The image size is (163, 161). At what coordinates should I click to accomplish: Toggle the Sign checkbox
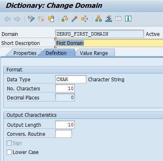9,143
